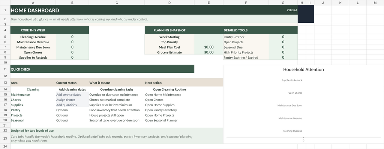Select the Cleaning Overdue value 0
The height and width of the screenshot is (149, 384).
pyautogui.click(x=72, y=37)
